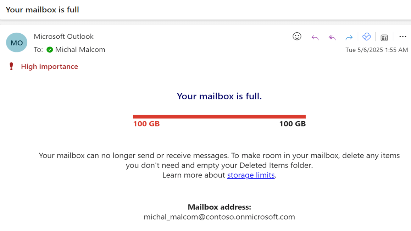
Task: Click the message timestamp Tue 5/6/2025
Action: [377, 50]
